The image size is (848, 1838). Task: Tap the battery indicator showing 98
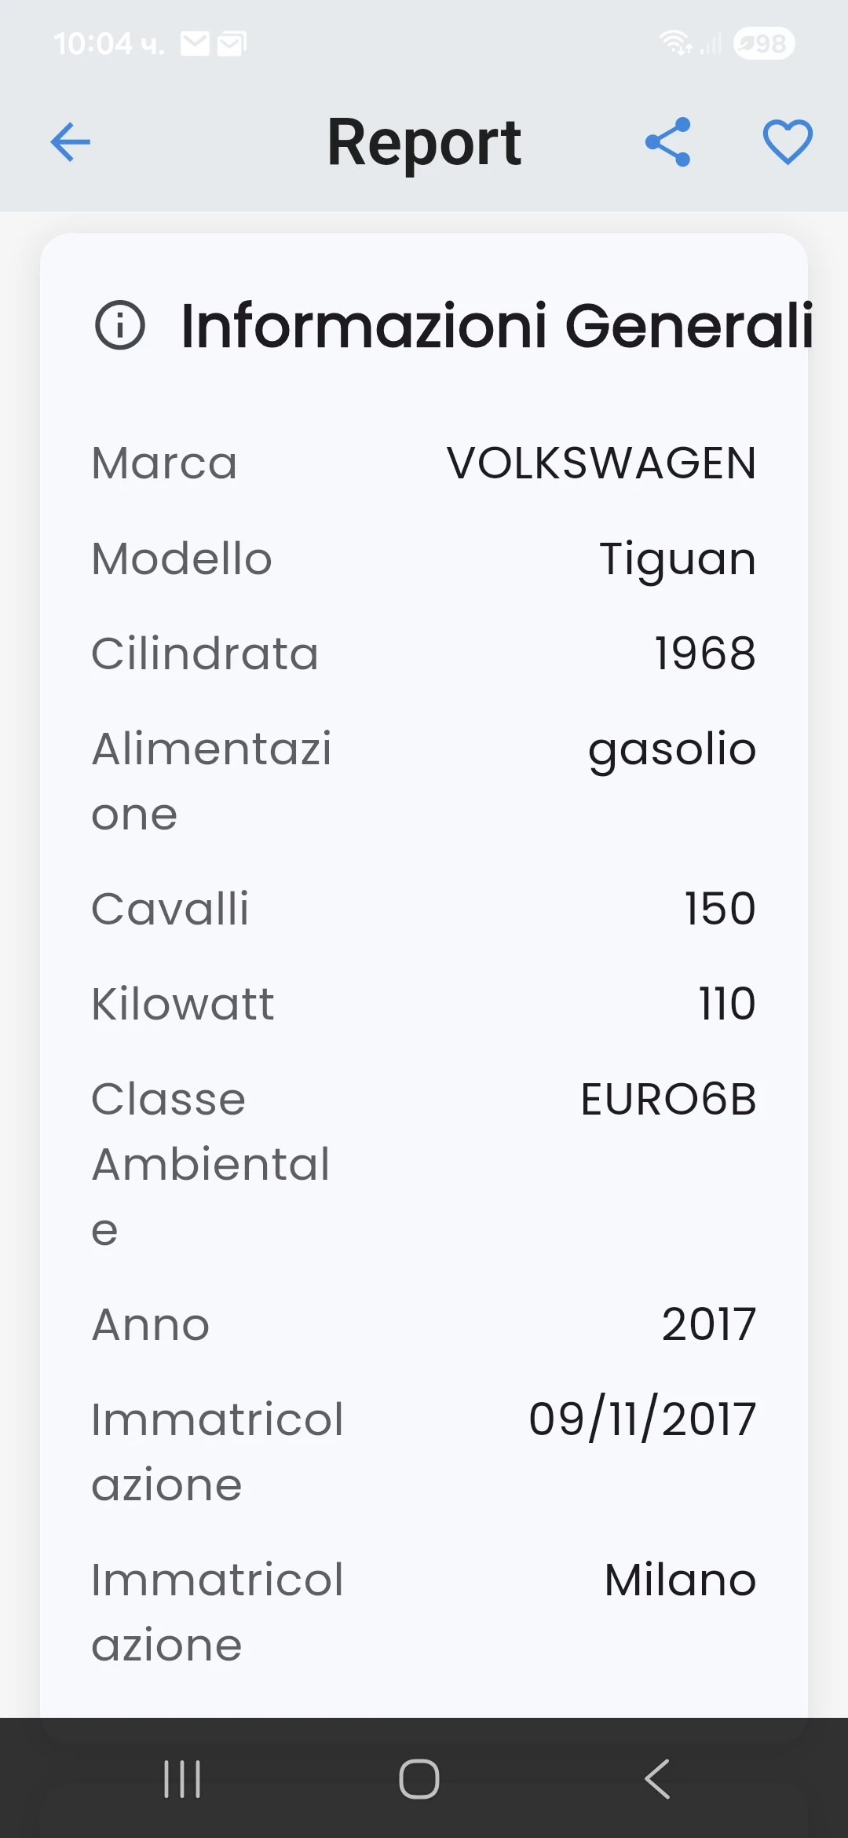click(x=763, y=44)
